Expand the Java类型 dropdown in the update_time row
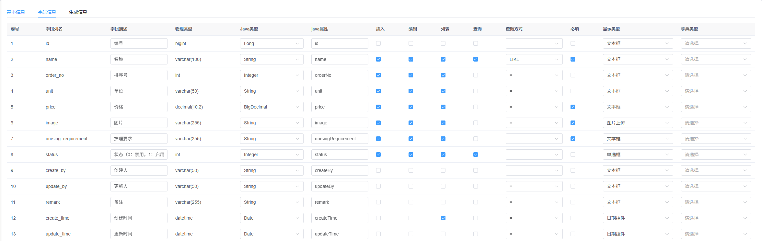This screenshot has width=762, height=241. 271,234
